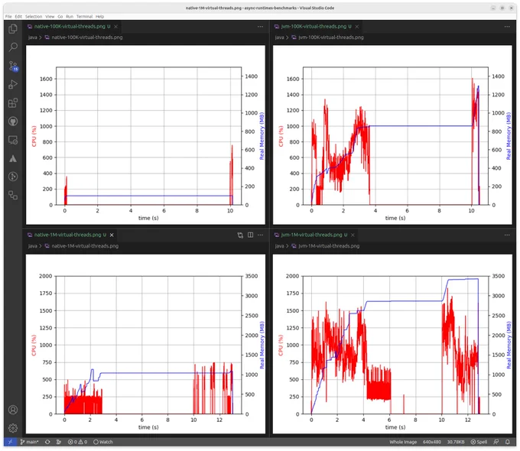The height and width of the screenshot is (451, 520).
Task: Open the Remote Explorer monitor icon
Action: coord(13,140)
